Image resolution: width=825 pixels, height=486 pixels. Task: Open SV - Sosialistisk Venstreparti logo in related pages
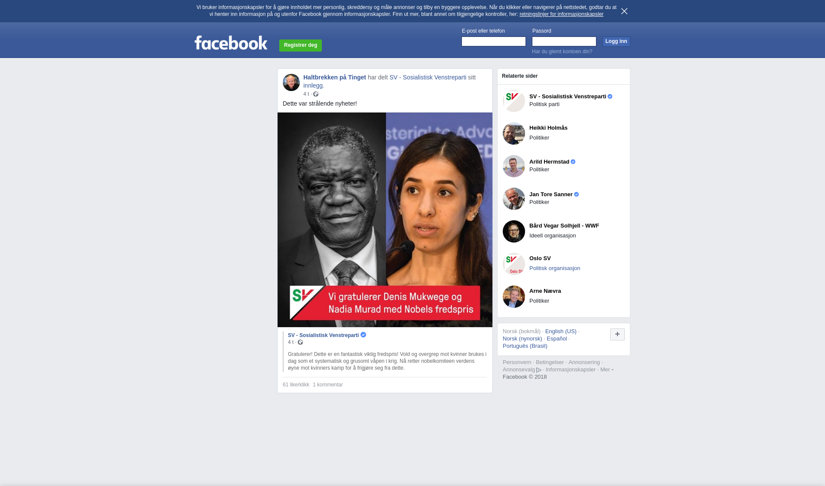coord(514,101)
